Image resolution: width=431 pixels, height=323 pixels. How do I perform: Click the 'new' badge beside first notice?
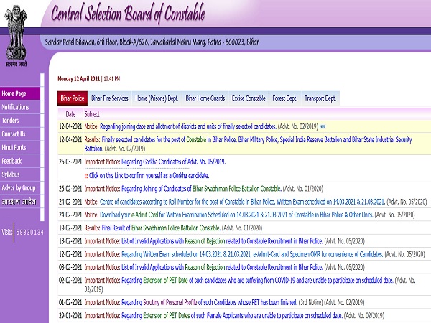coord(323,126)
